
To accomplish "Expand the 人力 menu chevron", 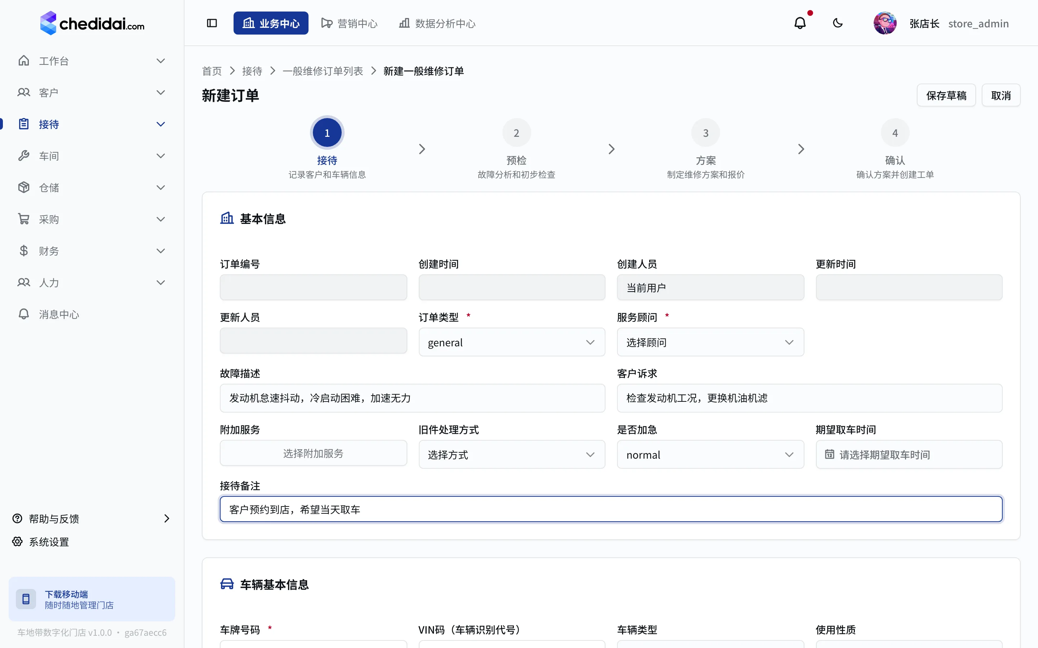I will tap(161, 283).
